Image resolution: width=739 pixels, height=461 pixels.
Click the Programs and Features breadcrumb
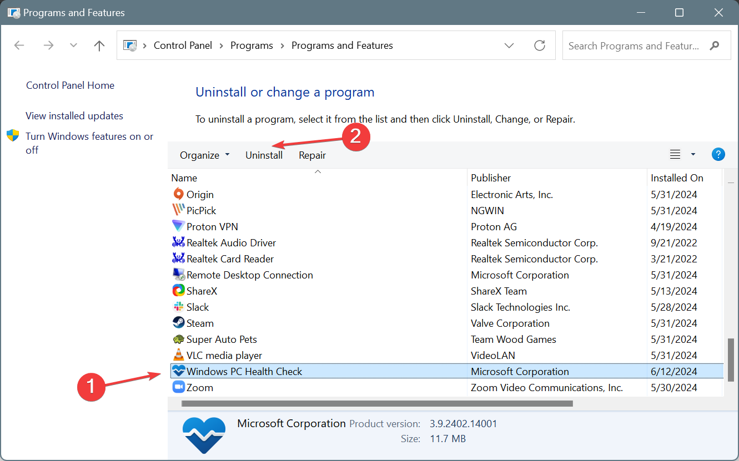(342, 45)
